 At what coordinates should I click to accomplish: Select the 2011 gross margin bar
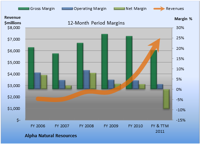pos(154,70)
